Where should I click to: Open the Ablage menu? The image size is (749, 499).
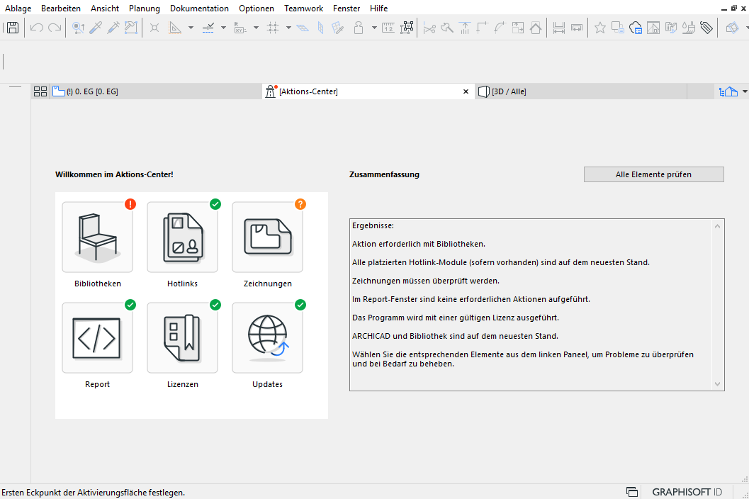(x=18, y=8)
